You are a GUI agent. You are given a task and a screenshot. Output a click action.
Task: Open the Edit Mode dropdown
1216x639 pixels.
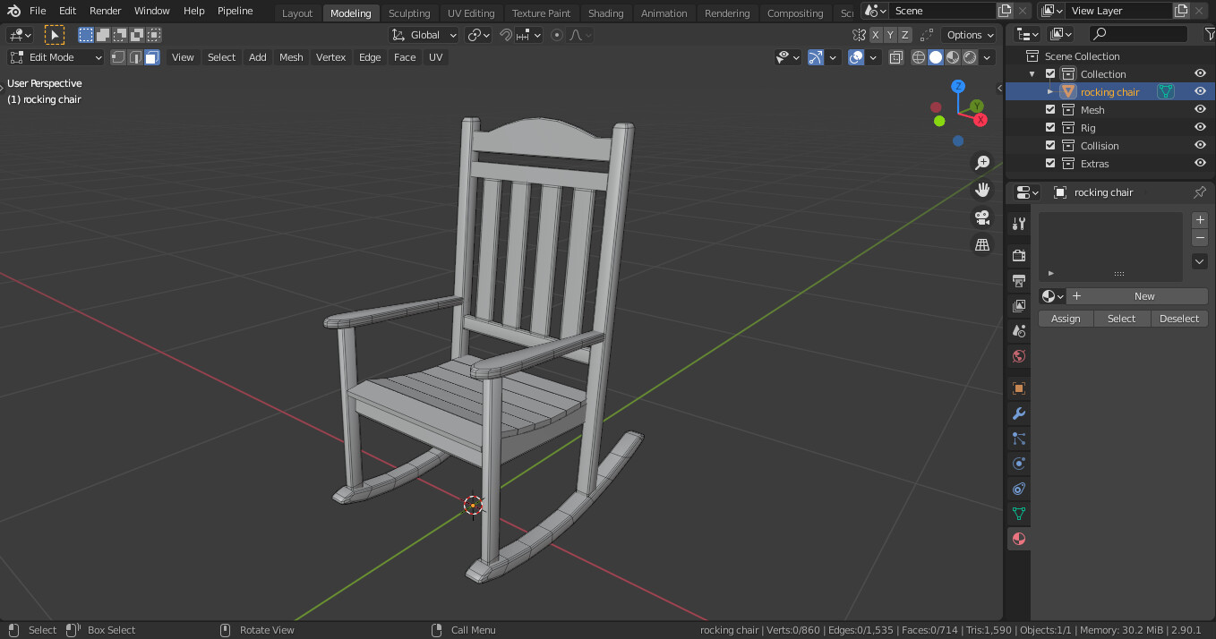click(56, 56)
